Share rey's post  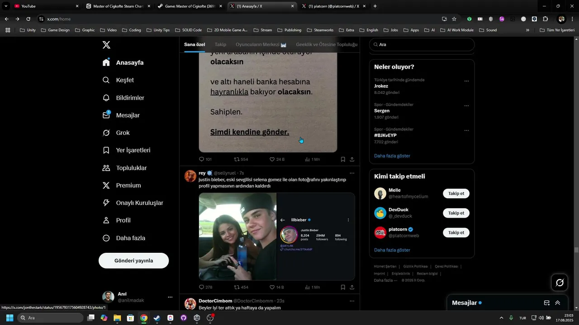click(x=352, y=287)
